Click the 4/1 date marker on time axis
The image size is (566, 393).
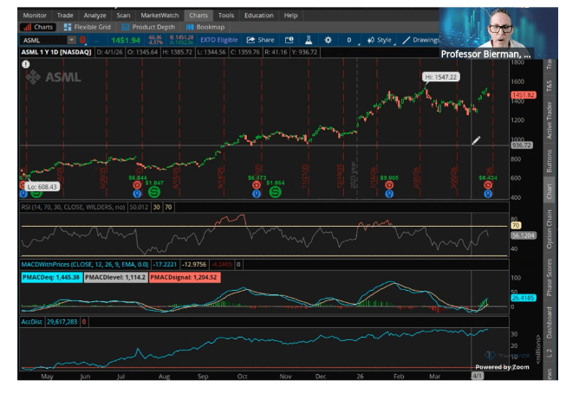tap(477, 376)
